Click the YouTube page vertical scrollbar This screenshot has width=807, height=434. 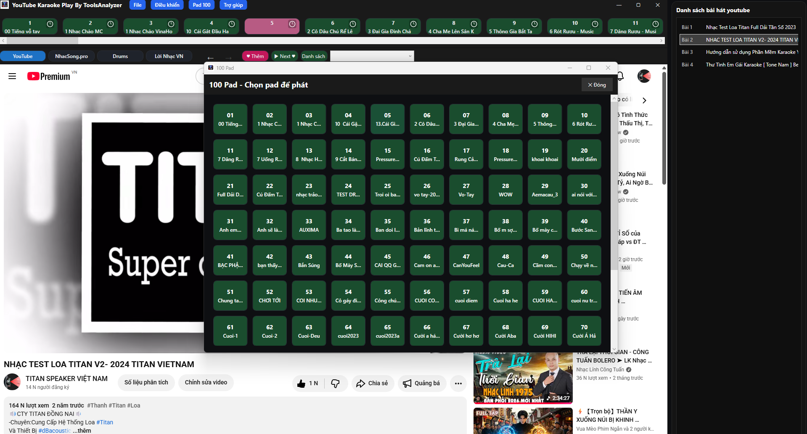pos(664,128)
